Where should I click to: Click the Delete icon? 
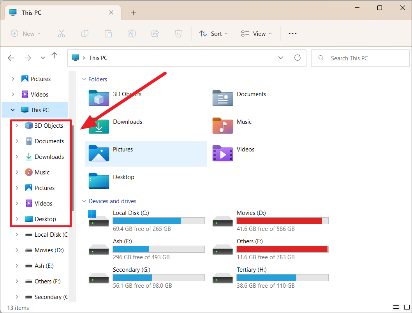click(178, 33)
